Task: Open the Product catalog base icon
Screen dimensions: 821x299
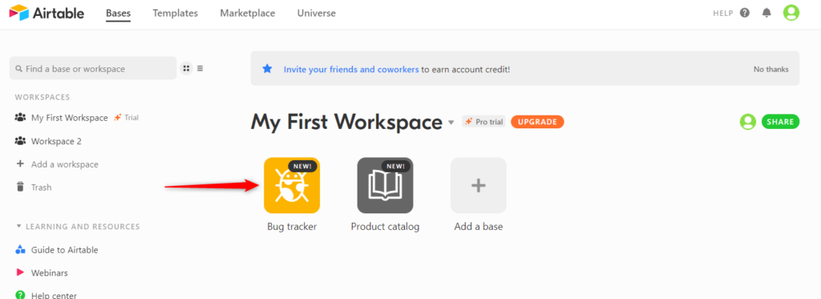Action: [x=385, y=185]
